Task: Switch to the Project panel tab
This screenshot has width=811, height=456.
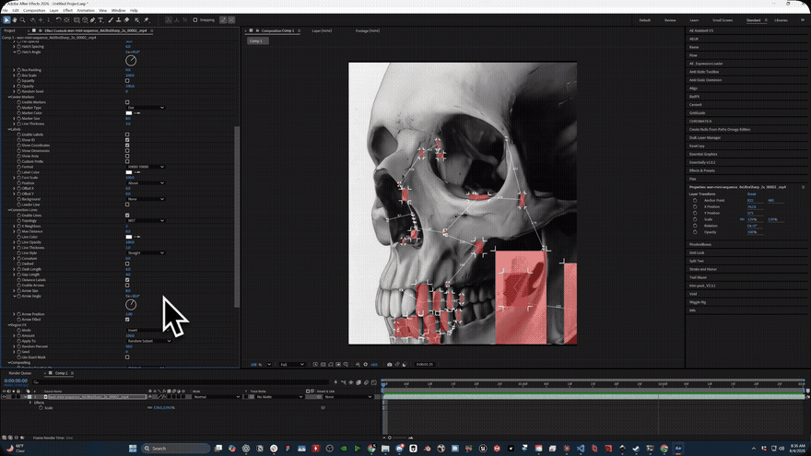Action: click(x=10, y=30)
